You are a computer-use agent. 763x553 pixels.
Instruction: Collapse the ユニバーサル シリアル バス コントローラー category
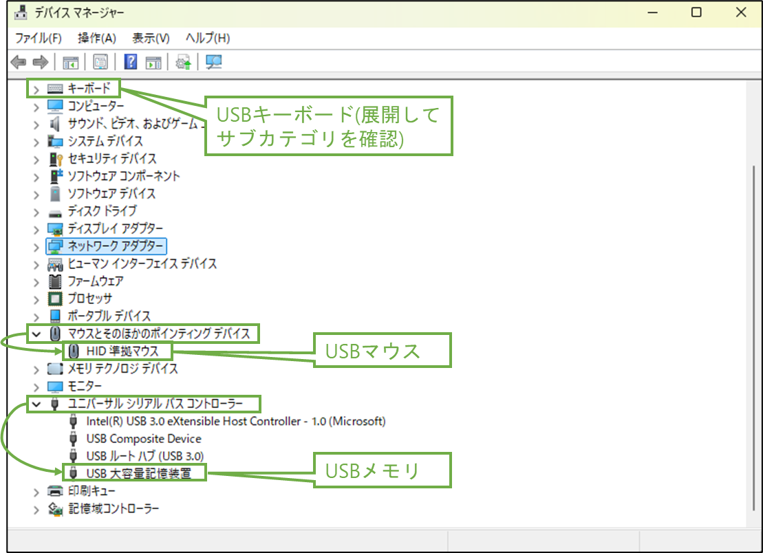36,404
